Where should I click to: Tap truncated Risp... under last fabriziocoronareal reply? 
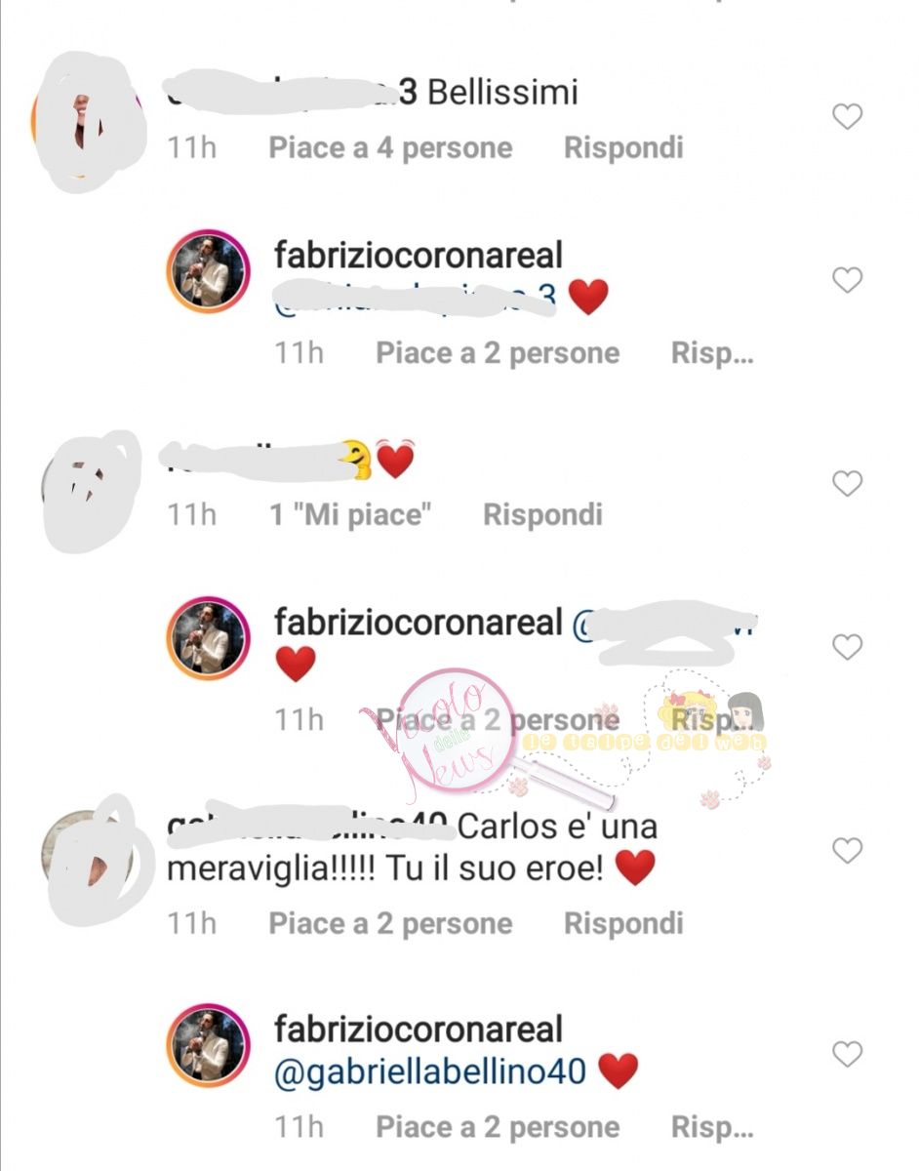(712, 1128)
